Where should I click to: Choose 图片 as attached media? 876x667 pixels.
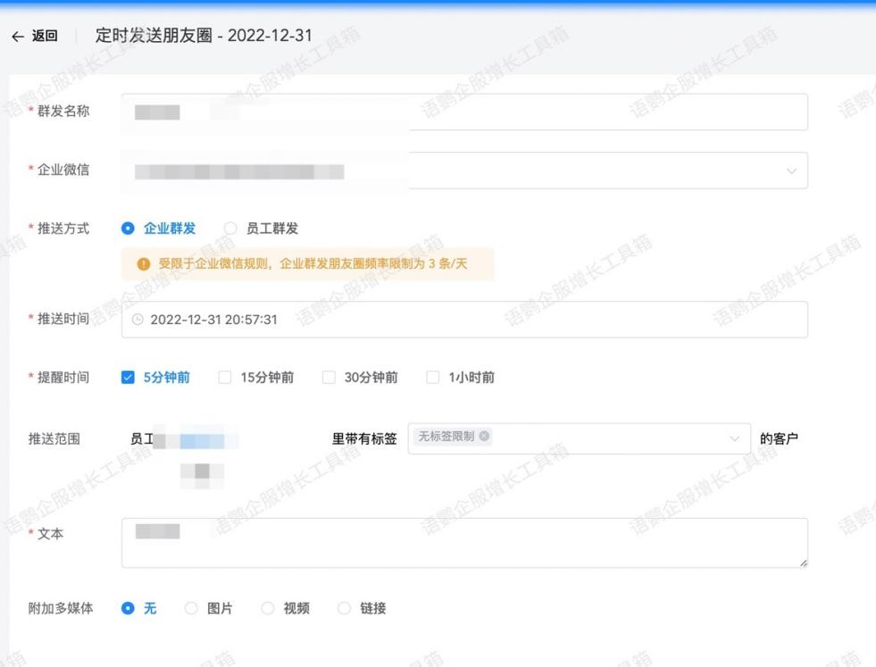(x=191, y=609)
